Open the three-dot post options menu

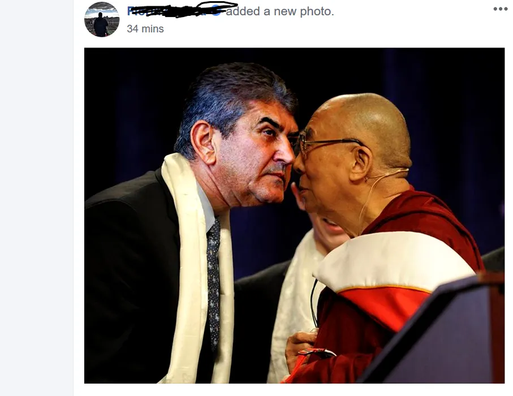[x=500, y=9]
